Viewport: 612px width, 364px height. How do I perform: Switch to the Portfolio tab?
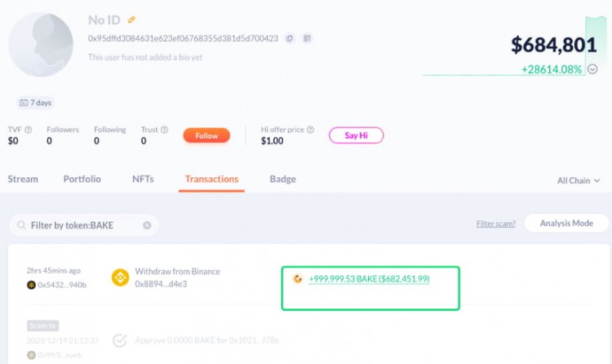click(82, 179)
